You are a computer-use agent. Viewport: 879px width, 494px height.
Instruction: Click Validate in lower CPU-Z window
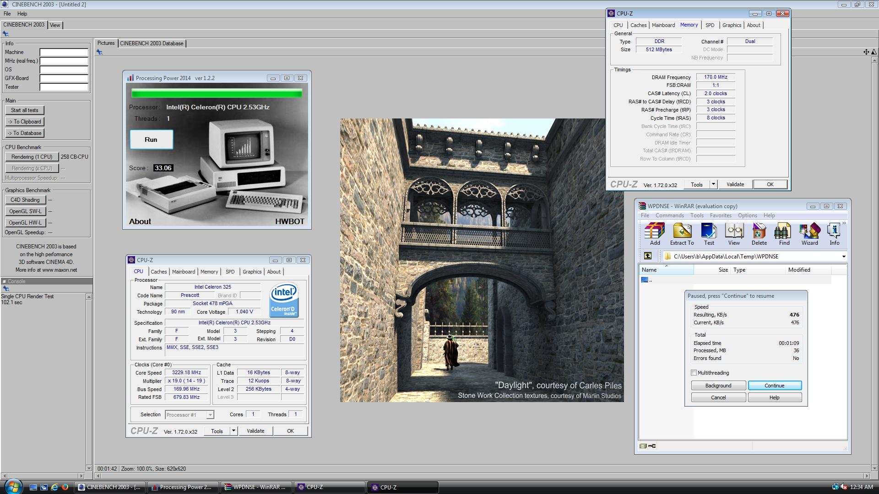click(x=255, y=431)
